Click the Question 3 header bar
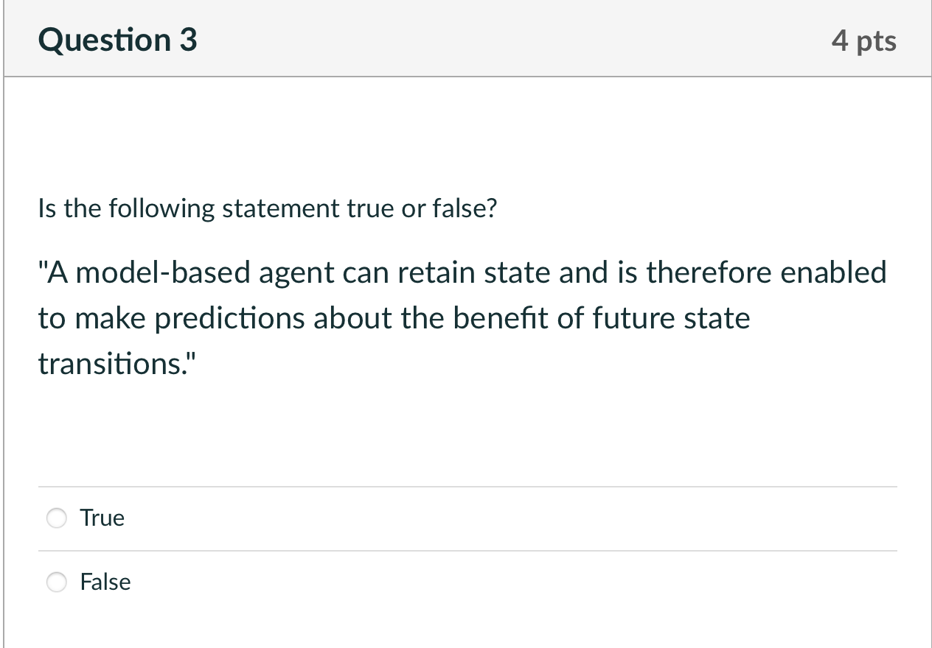 pos(466,38)
